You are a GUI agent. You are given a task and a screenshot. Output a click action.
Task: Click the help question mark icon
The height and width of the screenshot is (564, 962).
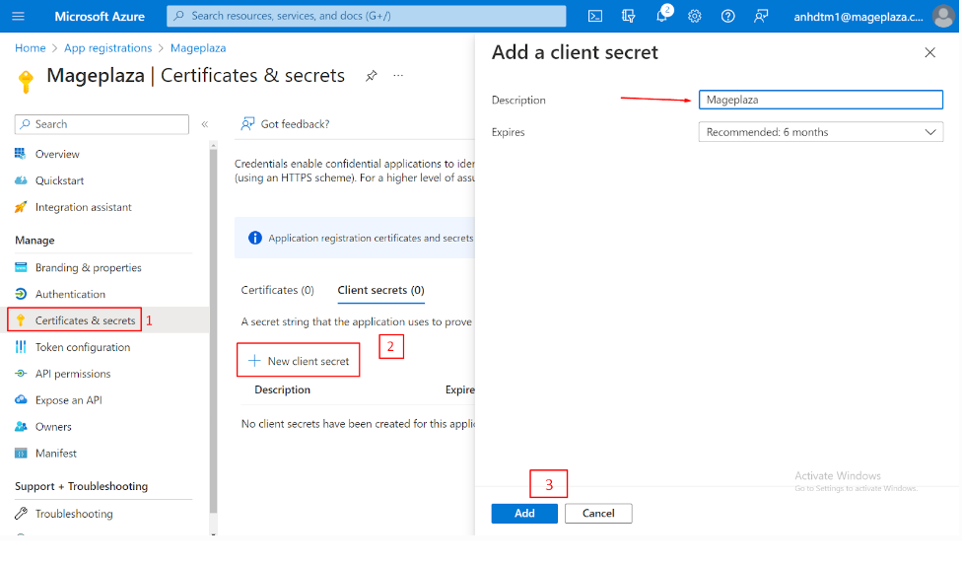coord(727,17)
